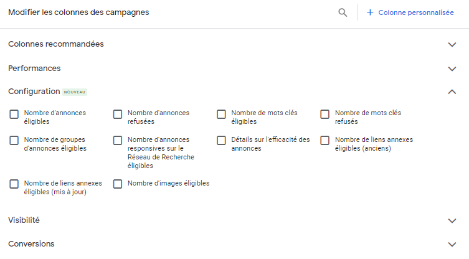Image resolution: width=469 pixels, height=259 pixels.
Task: Select Nombre de mots clés refusés checkbox
Action: 325,114
